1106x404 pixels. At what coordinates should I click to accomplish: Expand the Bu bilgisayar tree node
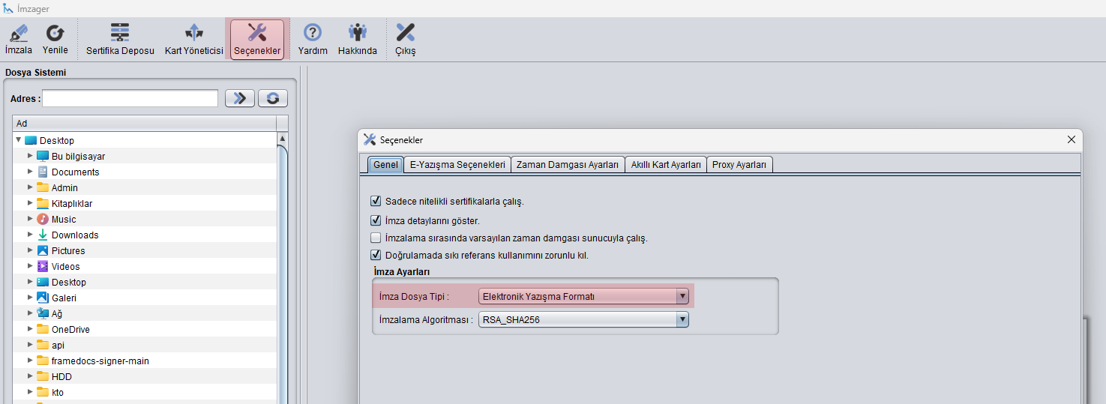coord(31,156)
